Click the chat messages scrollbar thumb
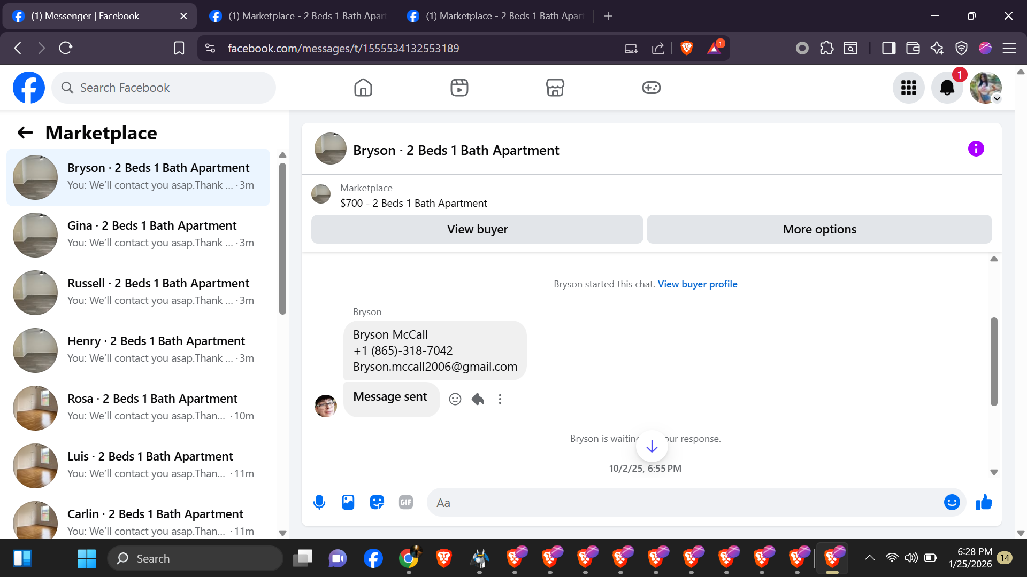The height and width of the screenshot is (577, 1027). click(994, 362)
